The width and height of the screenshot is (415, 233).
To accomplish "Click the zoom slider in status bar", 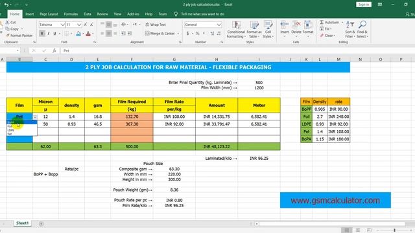I will point(394,230).
